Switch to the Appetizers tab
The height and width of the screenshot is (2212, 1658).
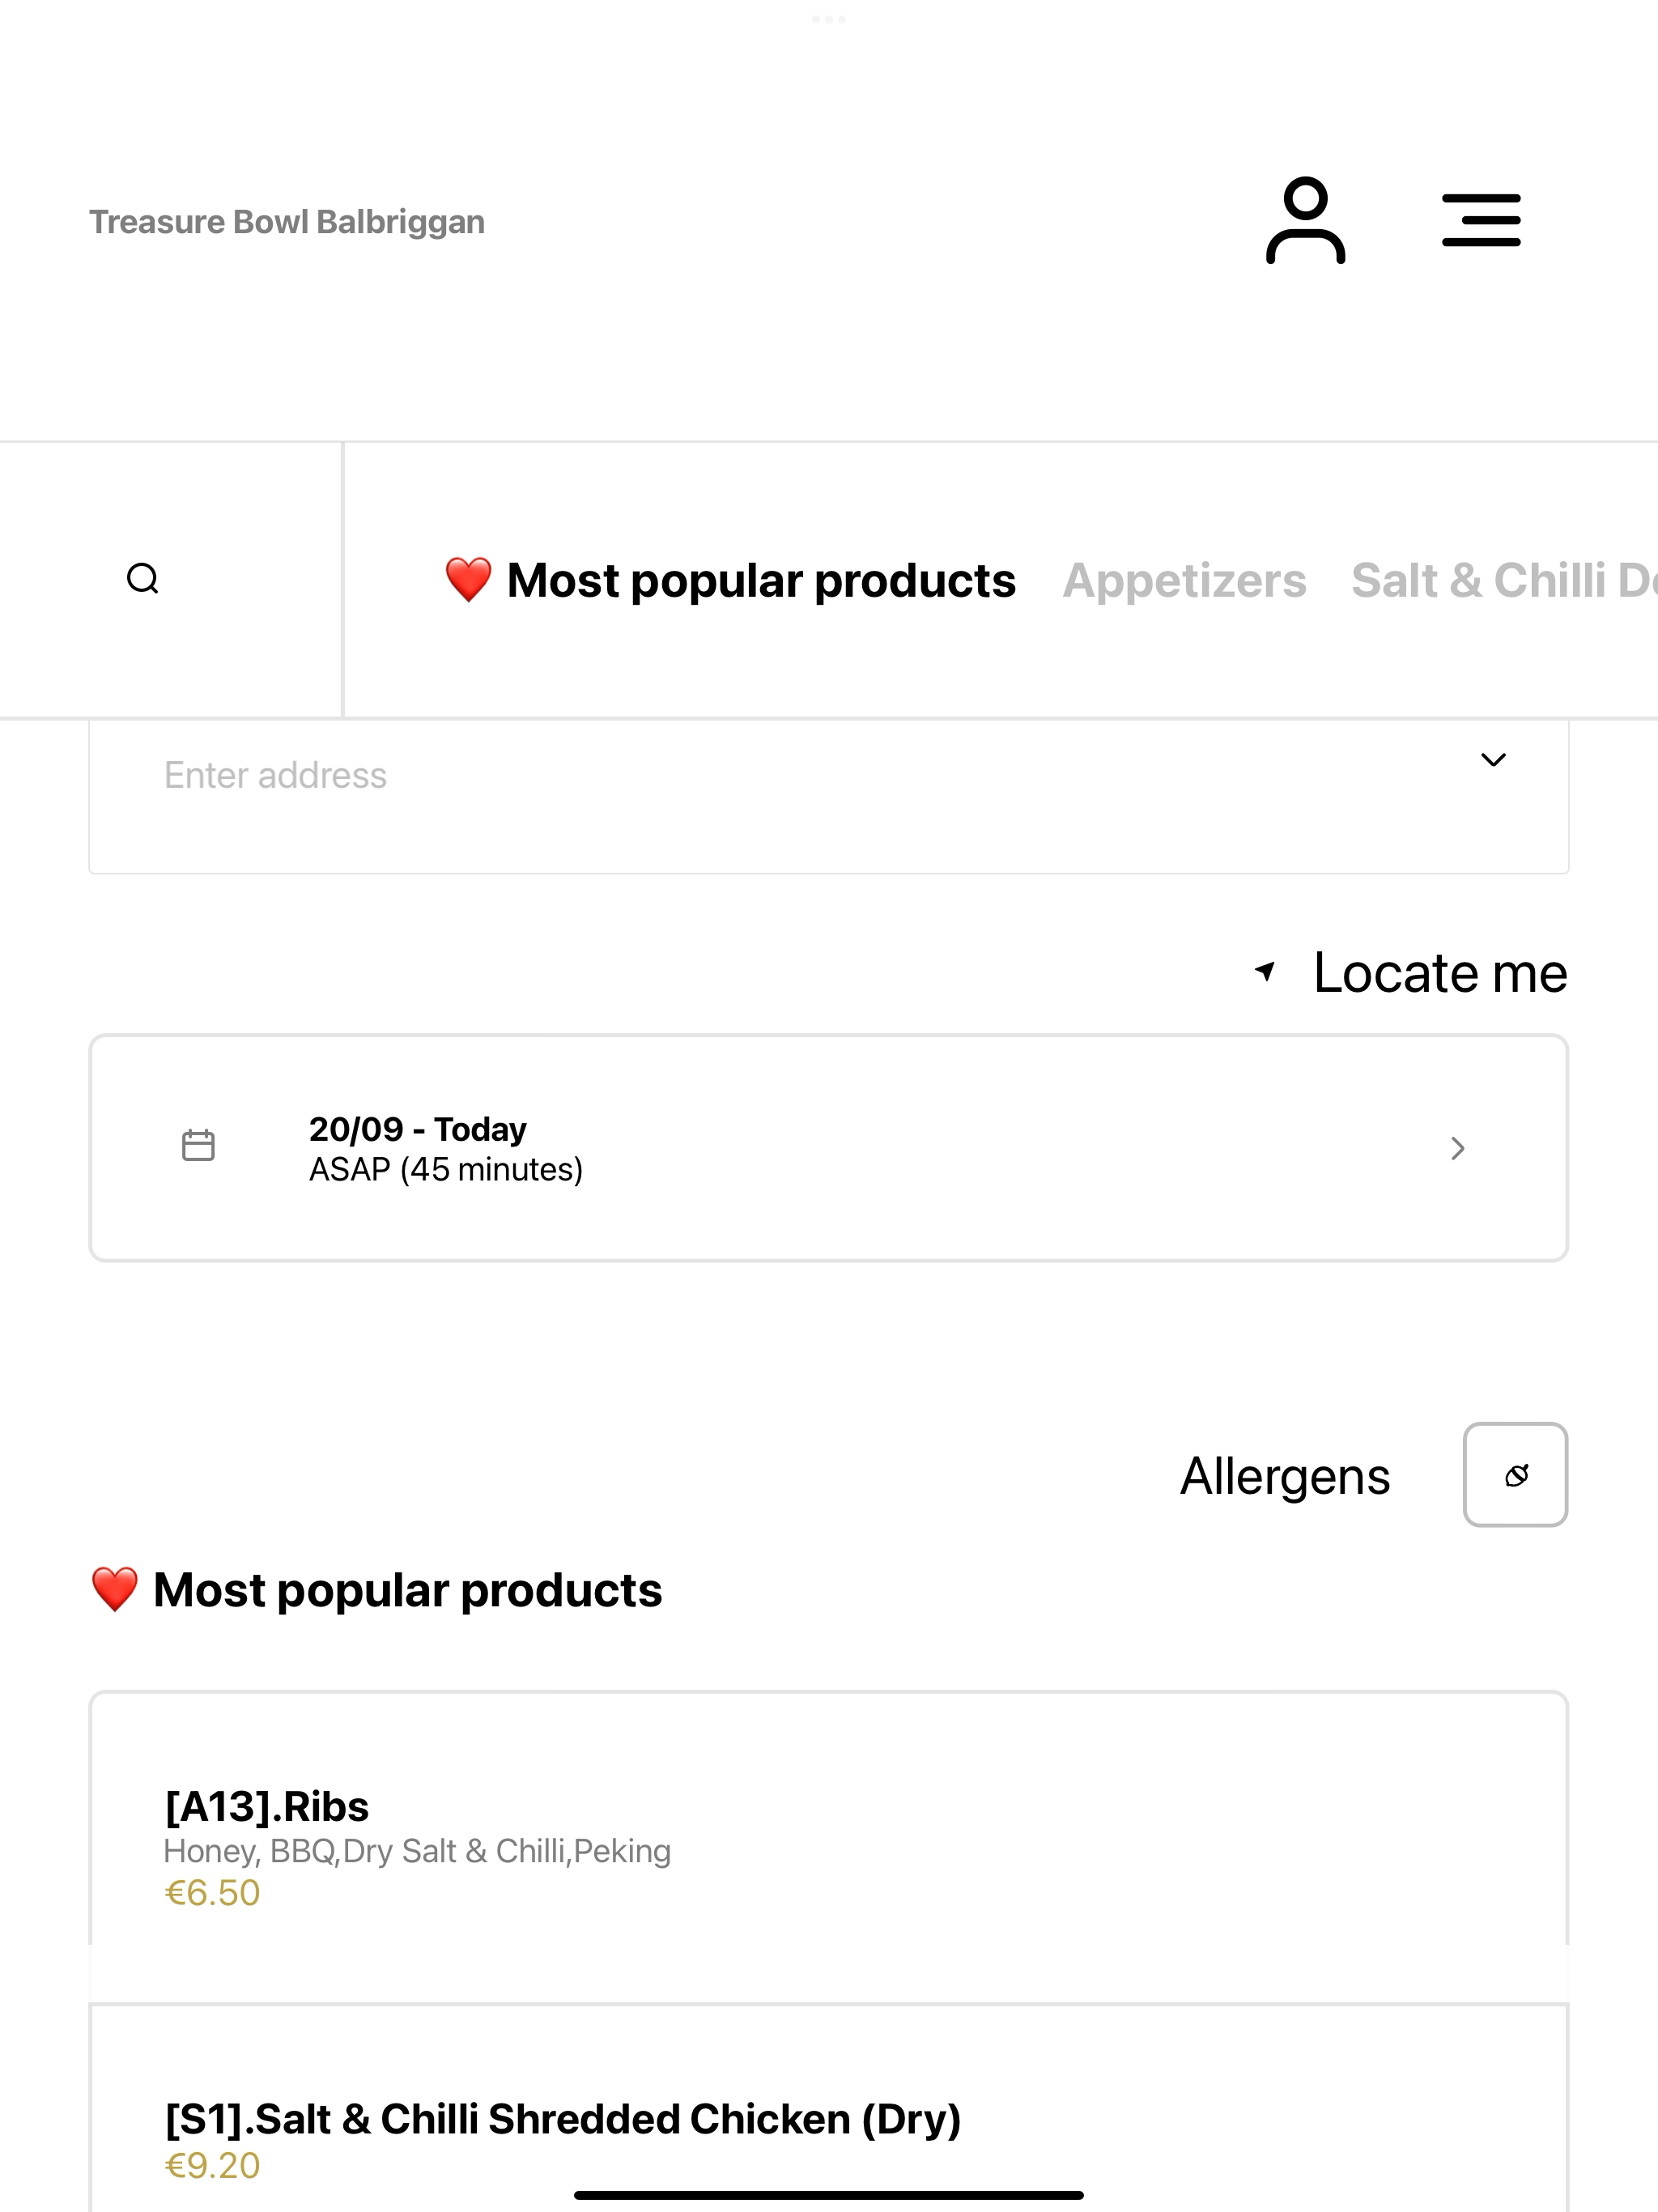click(x=1184, y=581)
